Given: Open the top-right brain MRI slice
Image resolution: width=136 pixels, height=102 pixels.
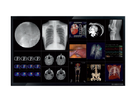Looking at the screenshot, I should click(61, 59).
